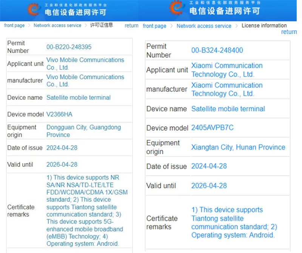Select 'Dongguan City, Guangdong Province' origin value

coord(83,131)
